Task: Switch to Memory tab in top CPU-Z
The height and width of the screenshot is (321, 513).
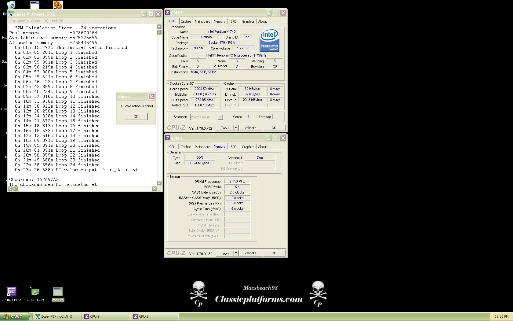Action: pyautogui.click(x=220, y=21)
